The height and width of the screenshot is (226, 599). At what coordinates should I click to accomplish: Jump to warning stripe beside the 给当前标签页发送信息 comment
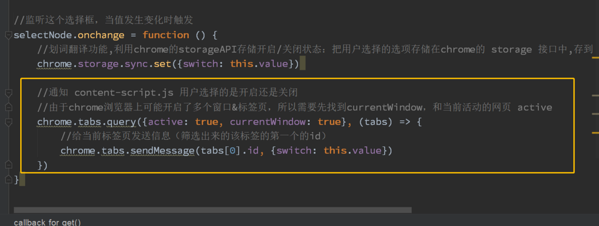(595, 132)
